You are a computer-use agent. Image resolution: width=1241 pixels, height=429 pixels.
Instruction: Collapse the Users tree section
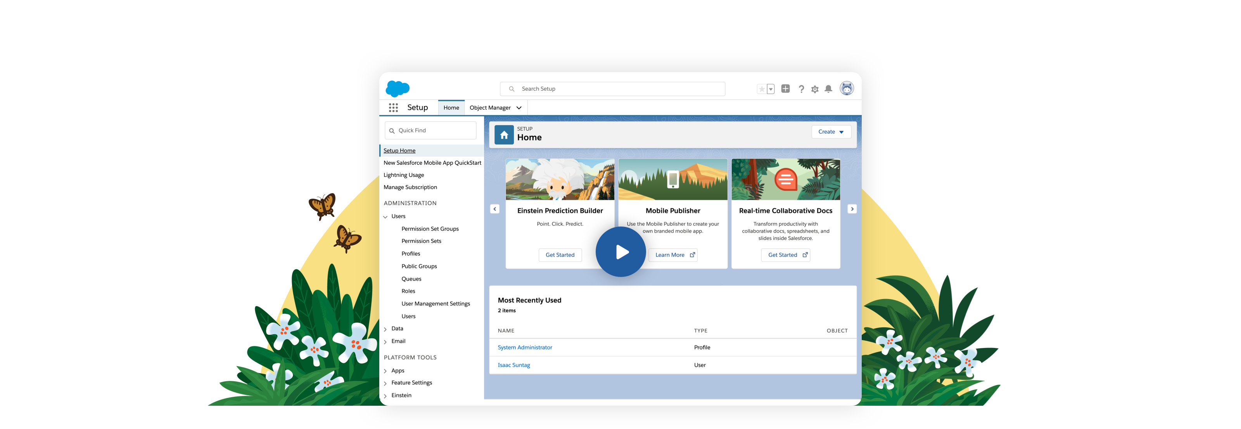385,217
